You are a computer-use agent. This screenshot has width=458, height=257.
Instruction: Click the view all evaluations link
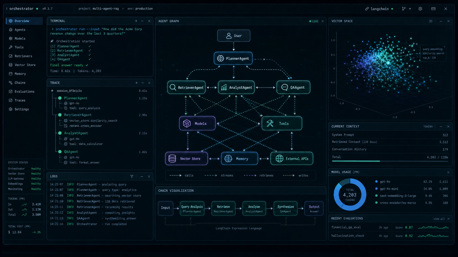point(439,219)
